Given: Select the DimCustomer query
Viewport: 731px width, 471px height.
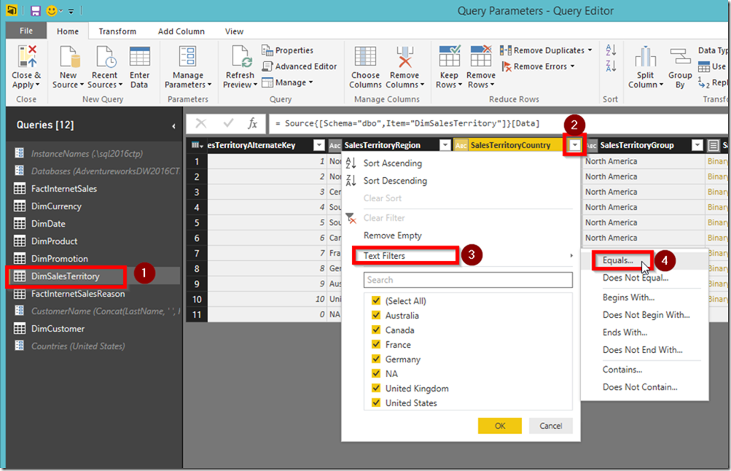Looking at the screenshot, I should click(58, 329).
